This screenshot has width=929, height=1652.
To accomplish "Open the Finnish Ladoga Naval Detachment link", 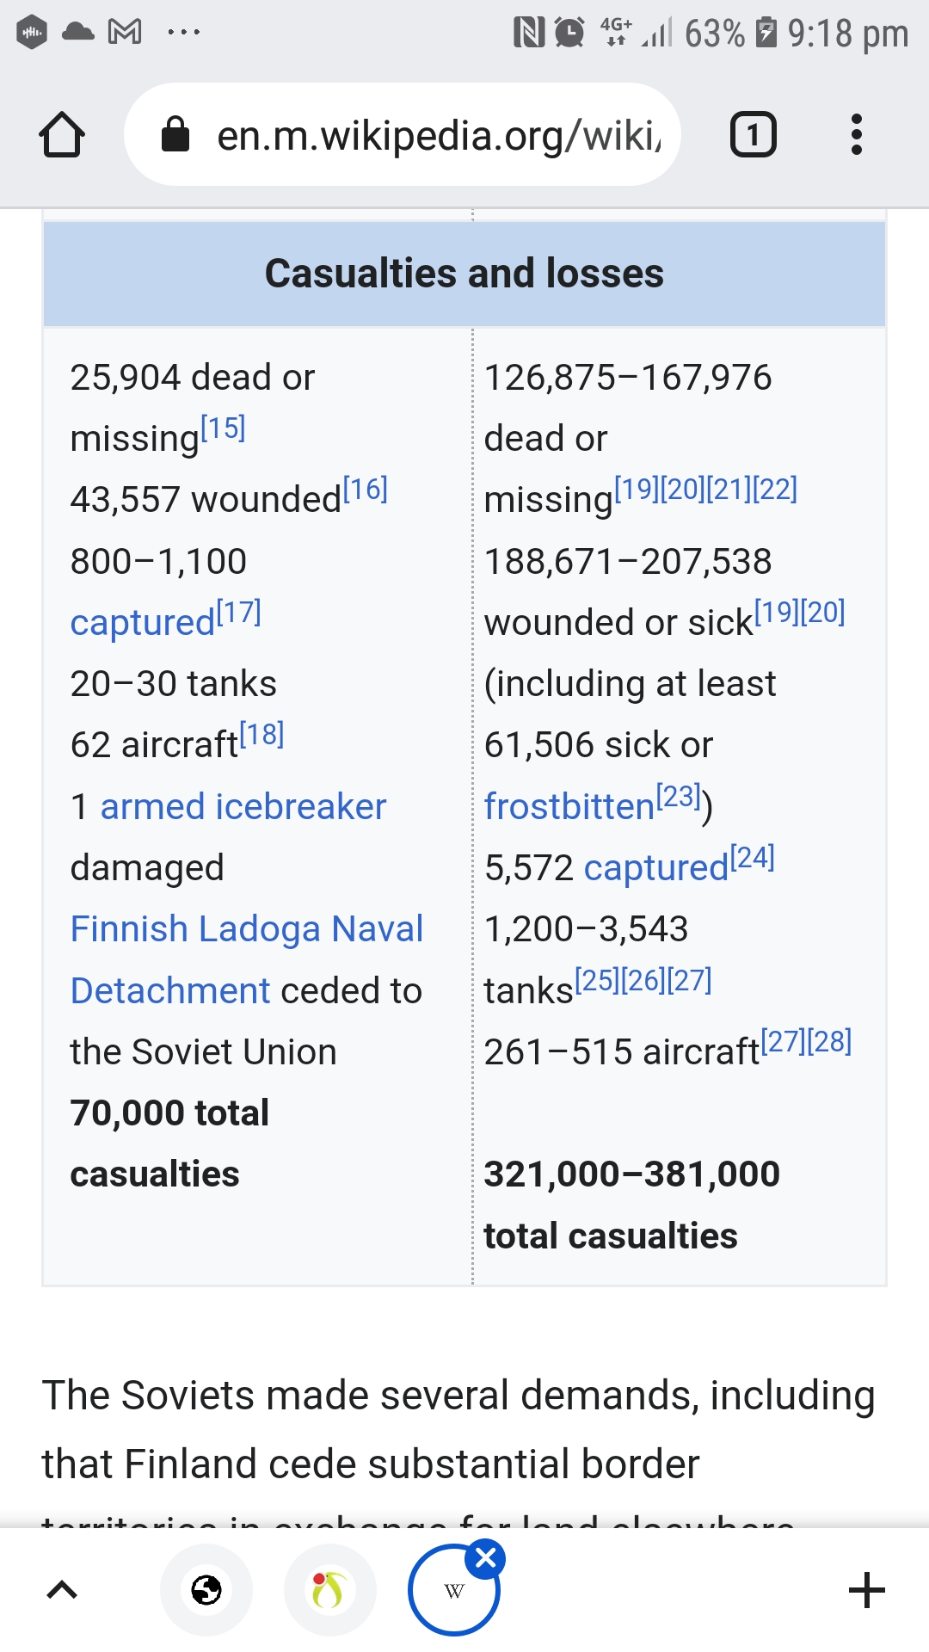I will [246, 930].
